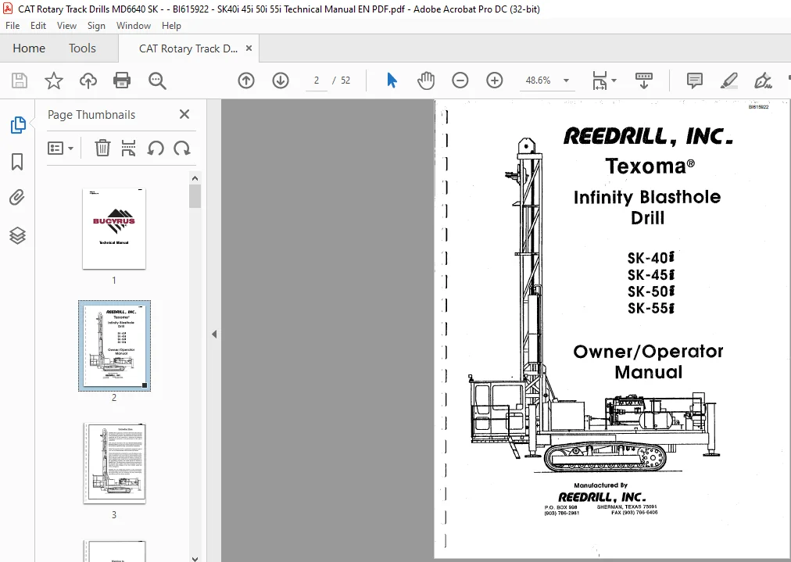Rotate page counterclockwise
Screen dimensions: 791x562
point(156,149)
